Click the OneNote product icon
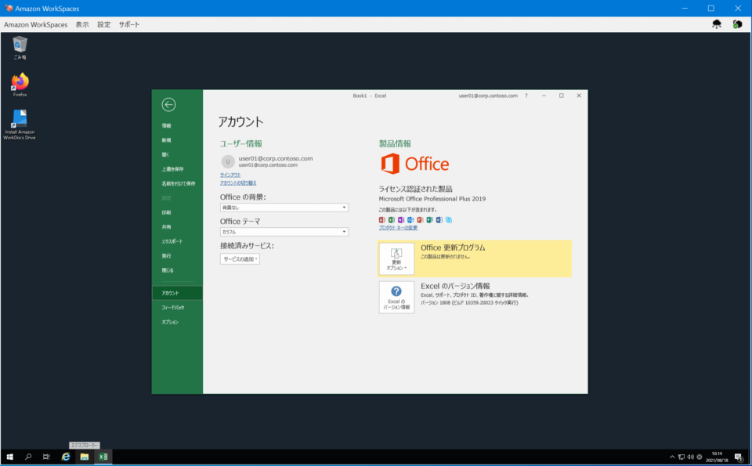 tap(401, 220)
